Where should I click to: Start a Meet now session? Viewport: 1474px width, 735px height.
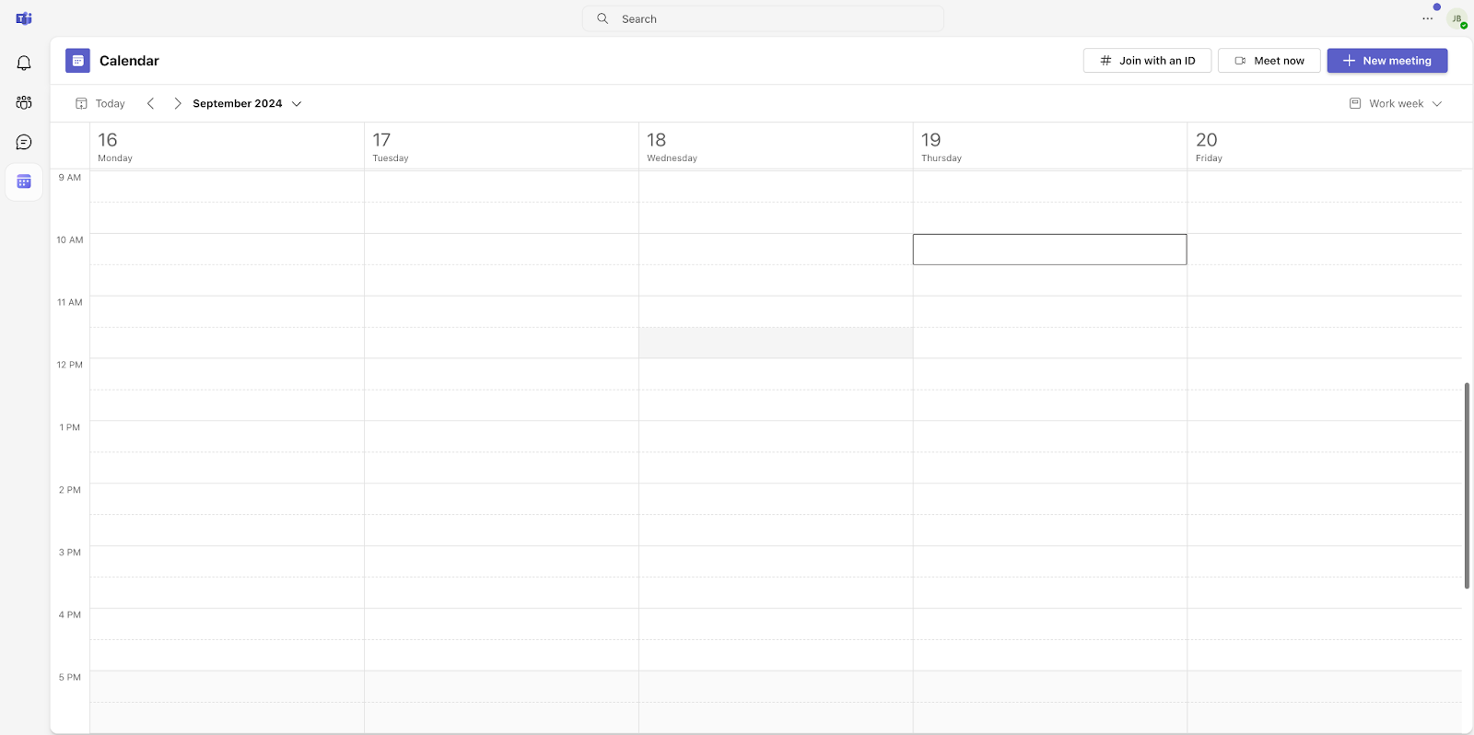[1269, 61]
